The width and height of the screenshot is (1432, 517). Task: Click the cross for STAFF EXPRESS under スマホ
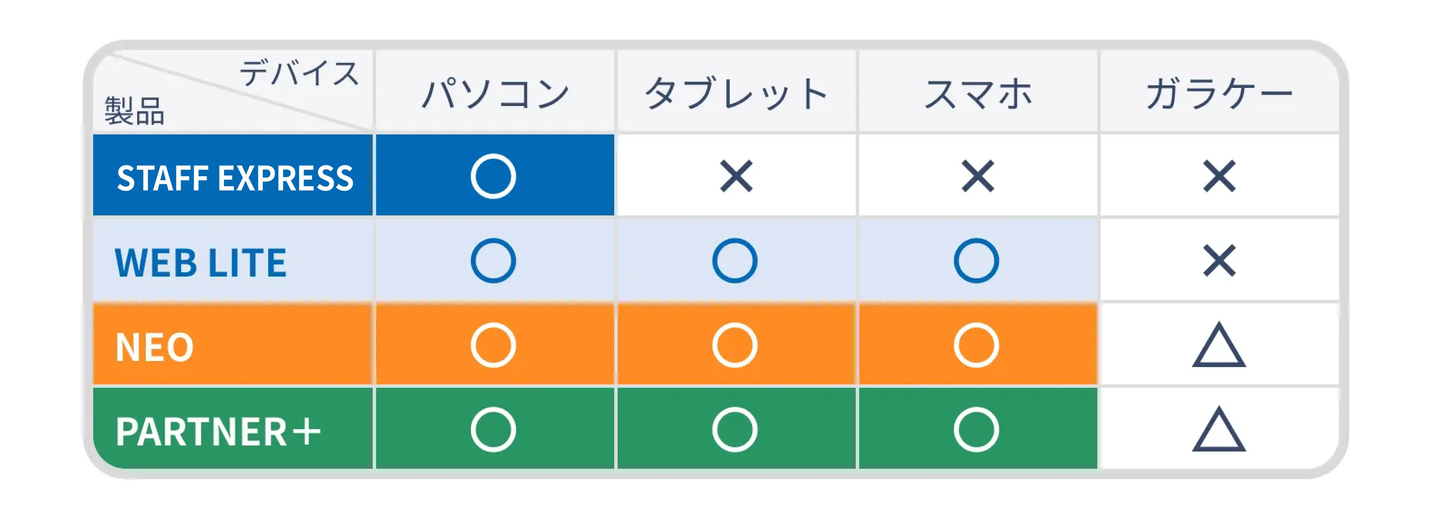click(x=977, y=176)
